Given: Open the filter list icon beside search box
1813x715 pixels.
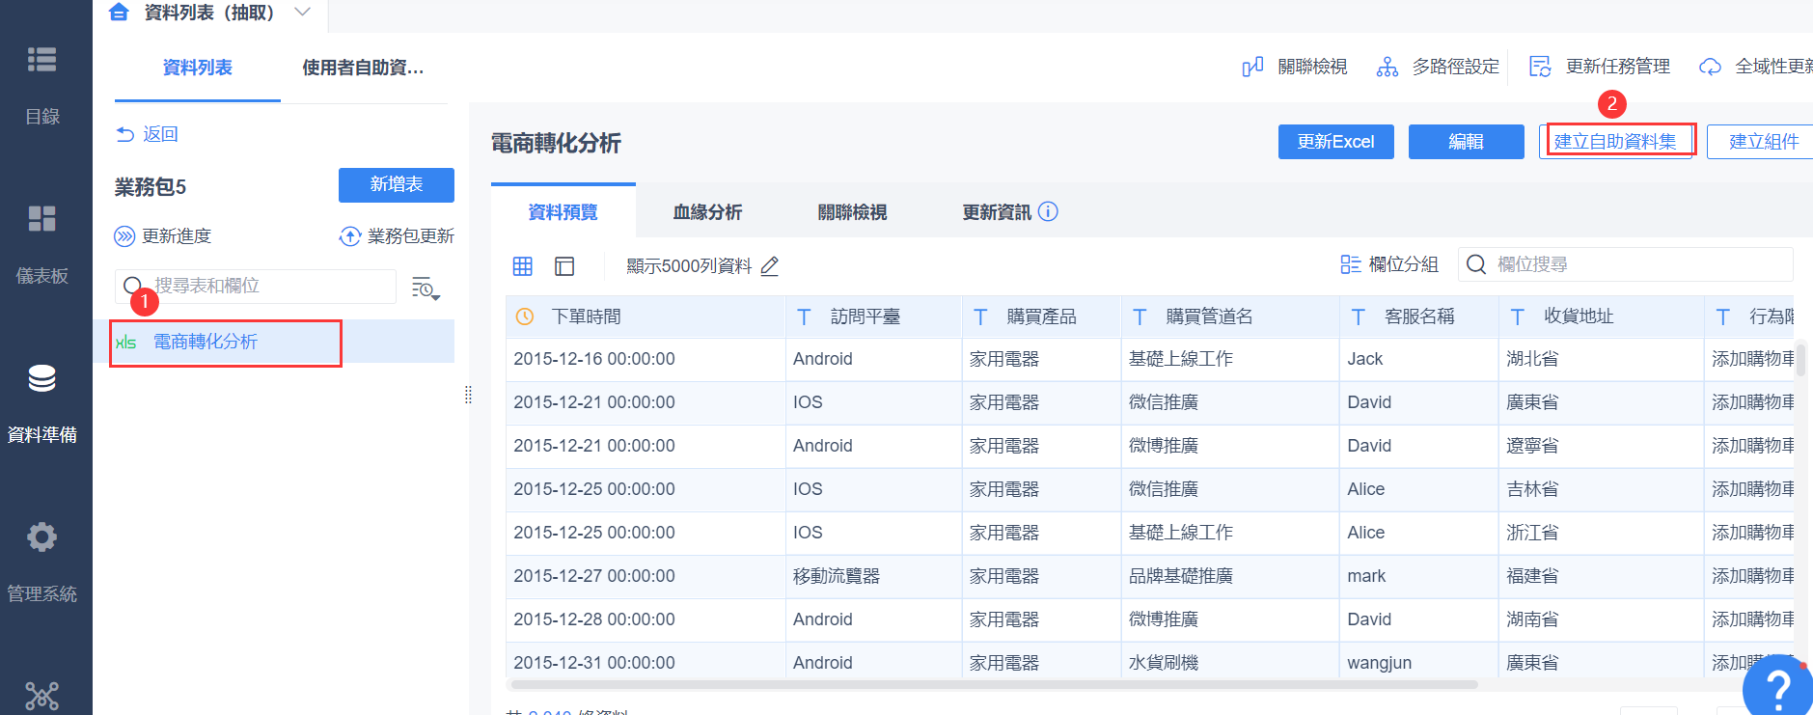Looking at the screenshot, I should click(426, 288).
